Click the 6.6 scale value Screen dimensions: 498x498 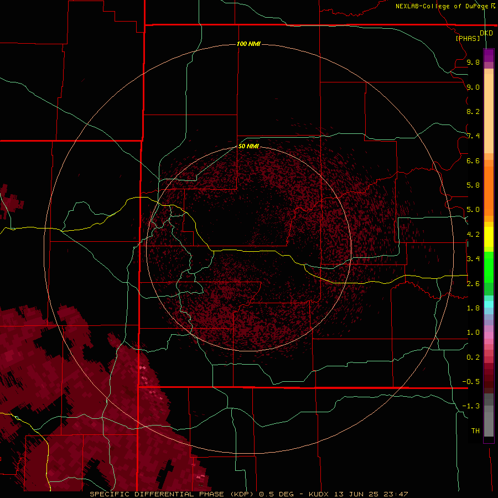[473, 160]
